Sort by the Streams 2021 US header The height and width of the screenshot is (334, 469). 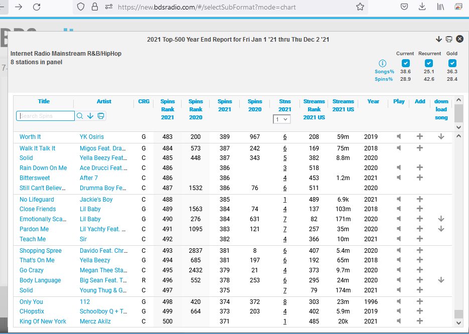pos(343,105)
